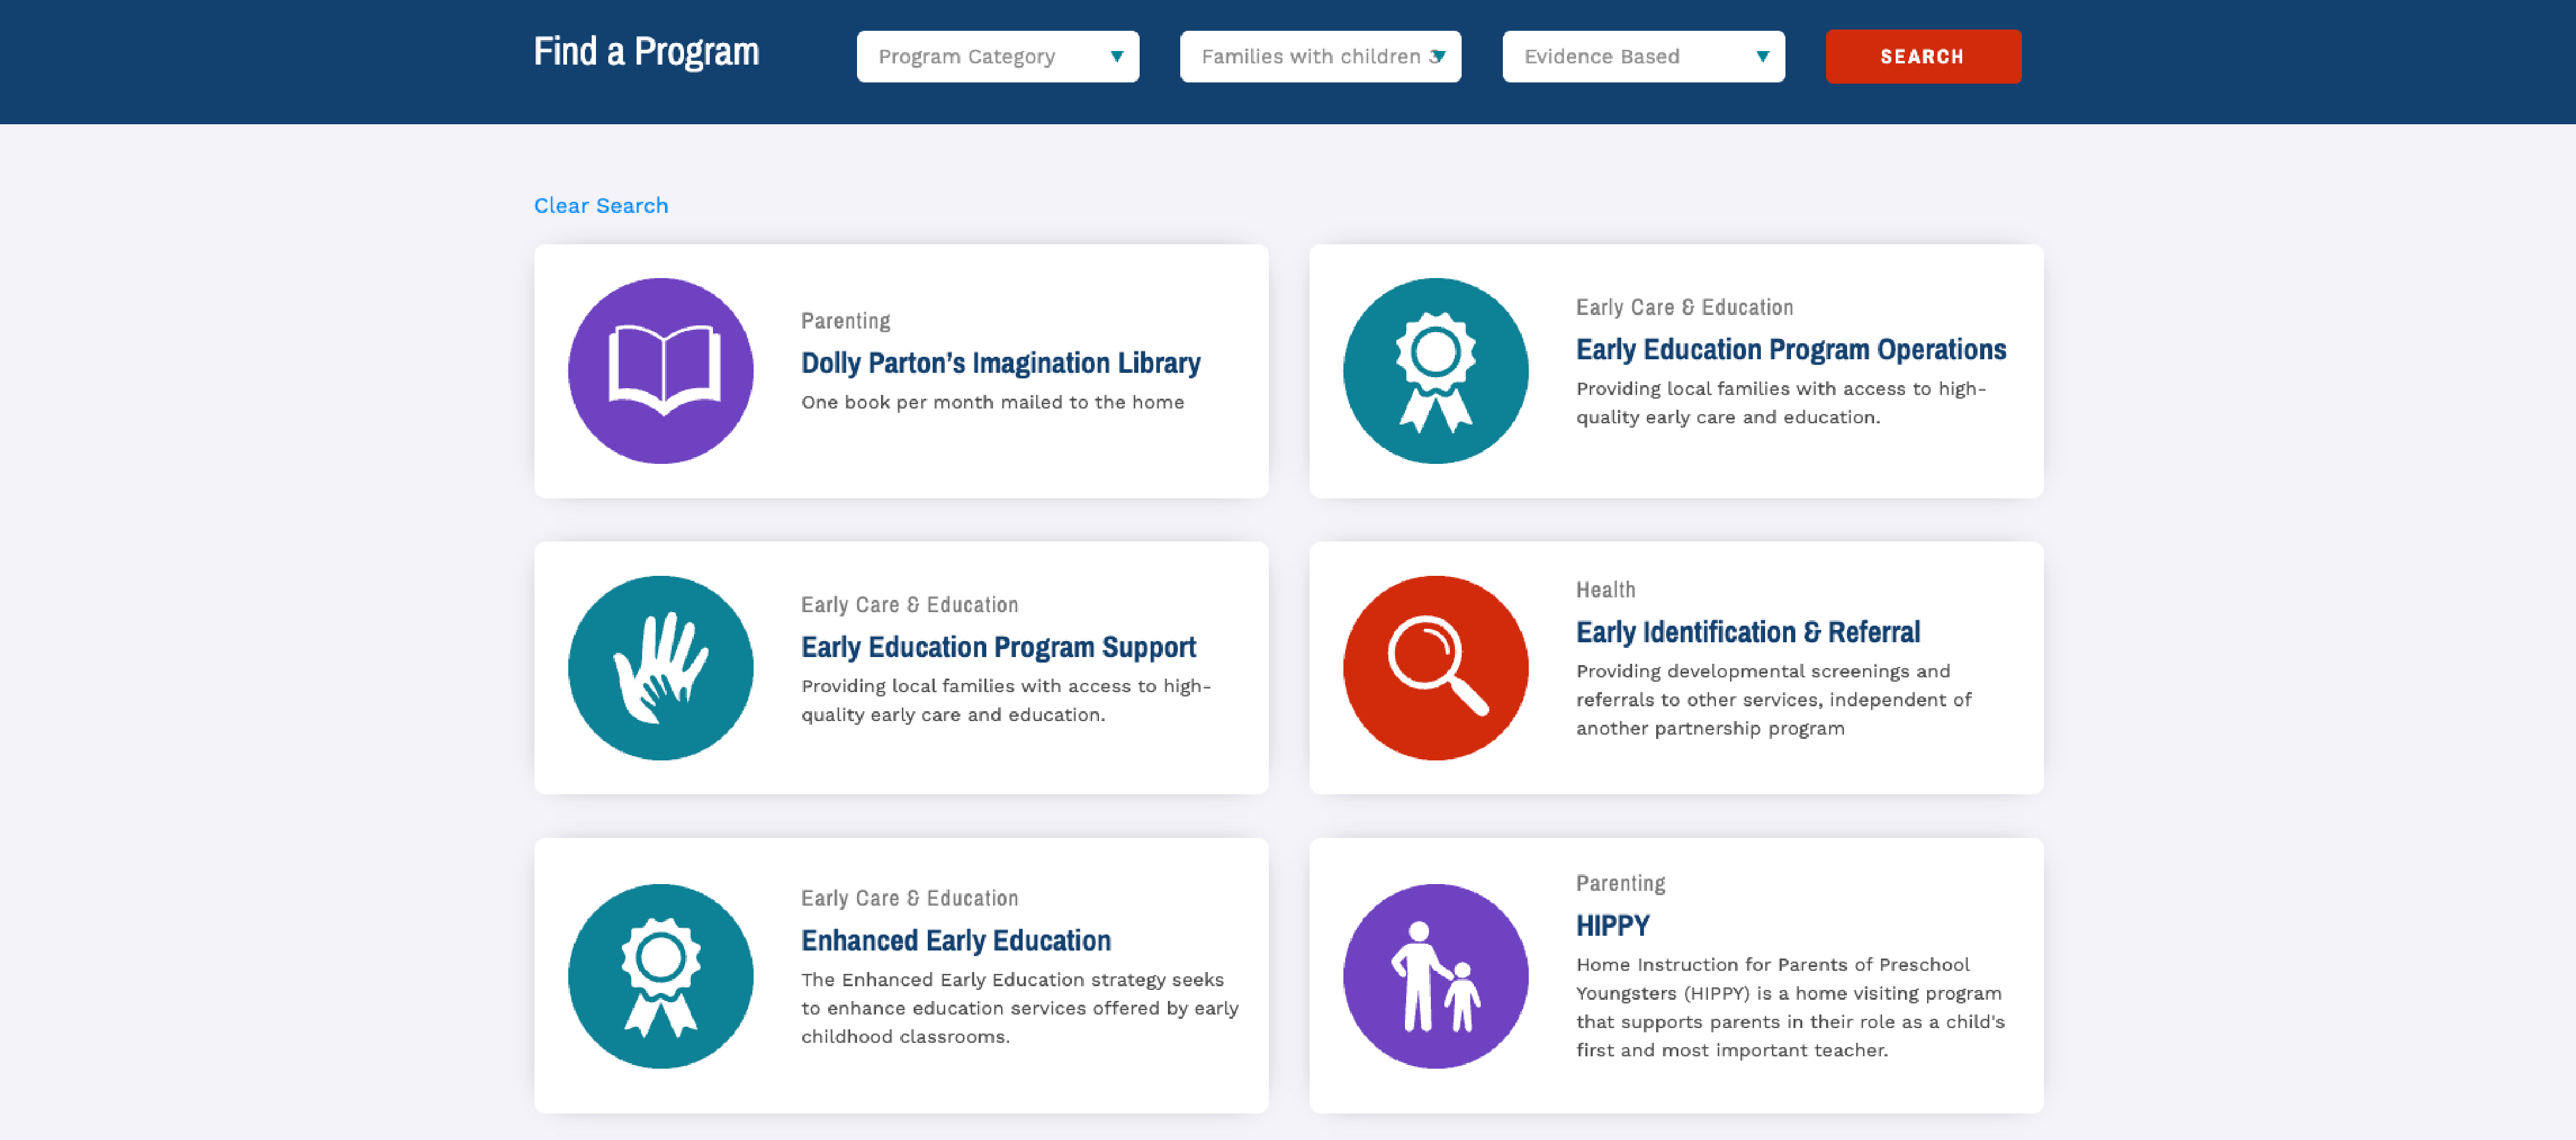
Task: Open Dolly Parton's Imagination Library title
Action: click(1000, 363)
